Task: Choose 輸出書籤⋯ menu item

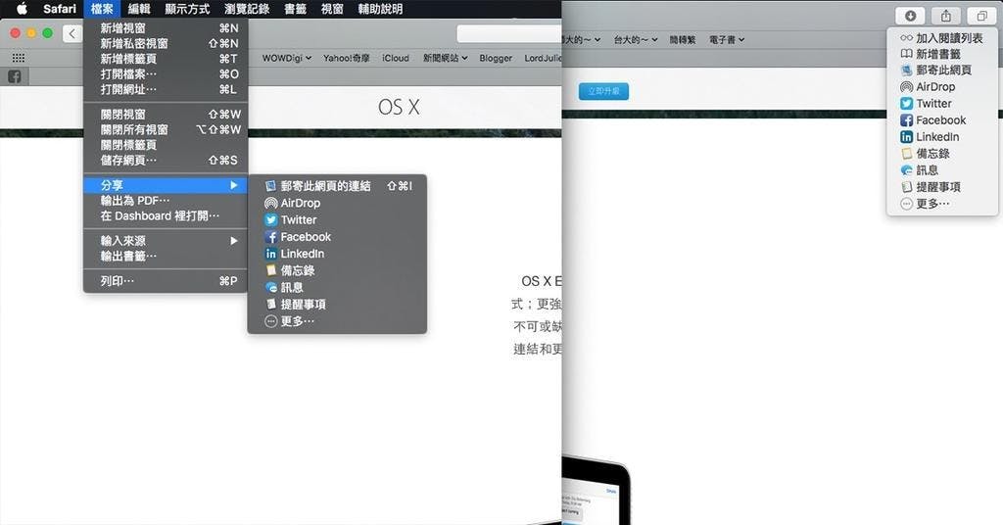Action: [166, 257]
